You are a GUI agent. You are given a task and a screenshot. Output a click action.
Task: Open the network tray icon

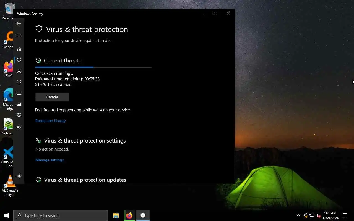point(312,215)
